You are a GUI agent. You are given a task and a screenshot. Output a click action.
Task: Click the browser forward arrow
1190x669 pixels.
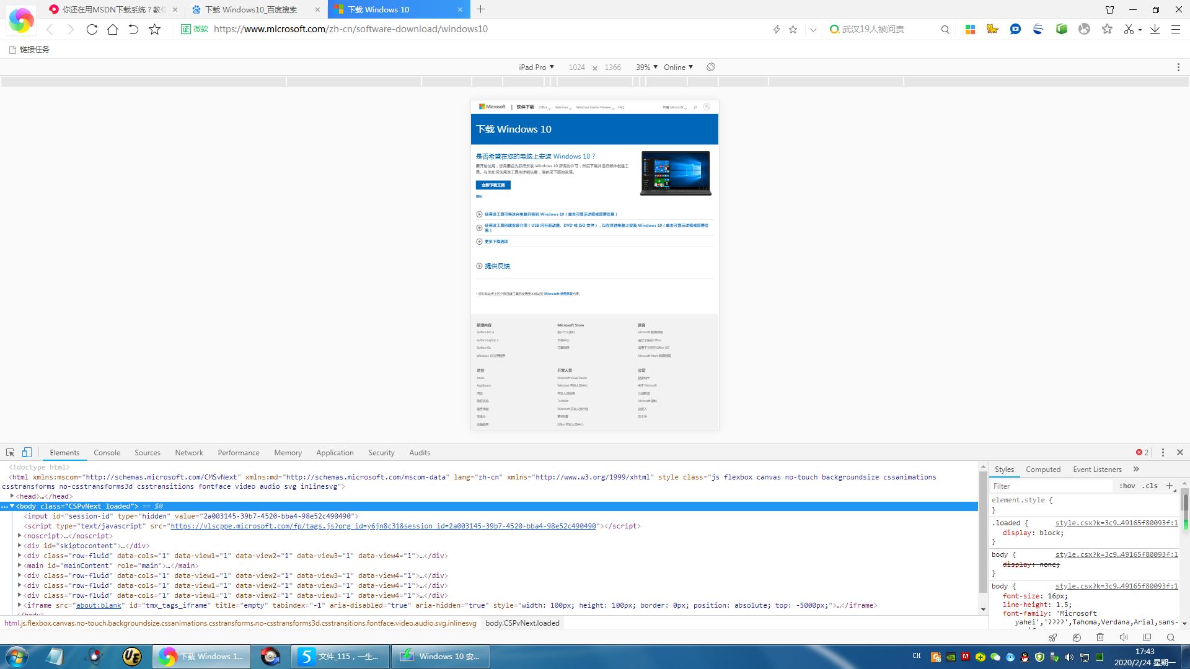click(x=71, y=29)
